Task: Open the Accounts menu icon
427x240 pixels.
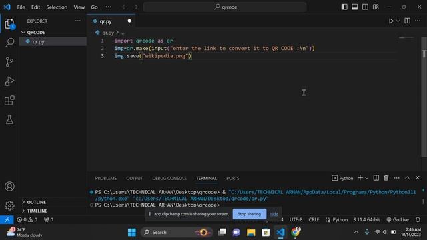Action: 9,187
